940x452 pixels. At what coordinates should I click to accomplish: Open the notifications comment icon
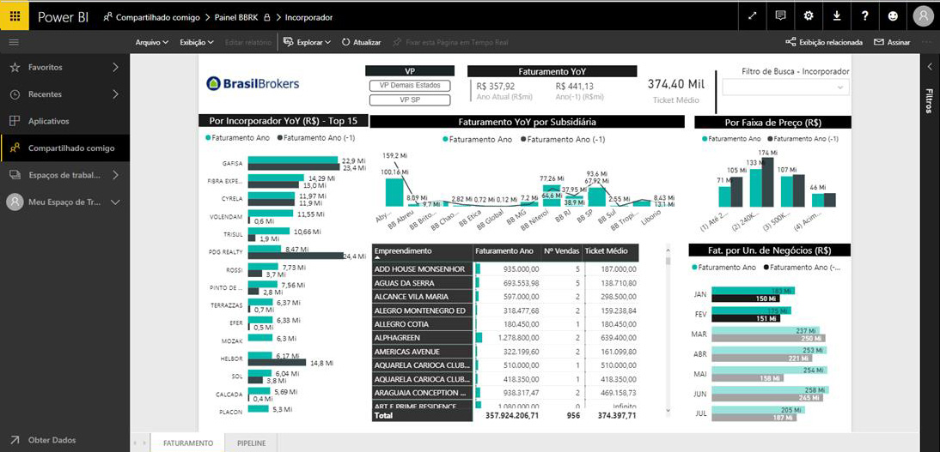point(780,17)
